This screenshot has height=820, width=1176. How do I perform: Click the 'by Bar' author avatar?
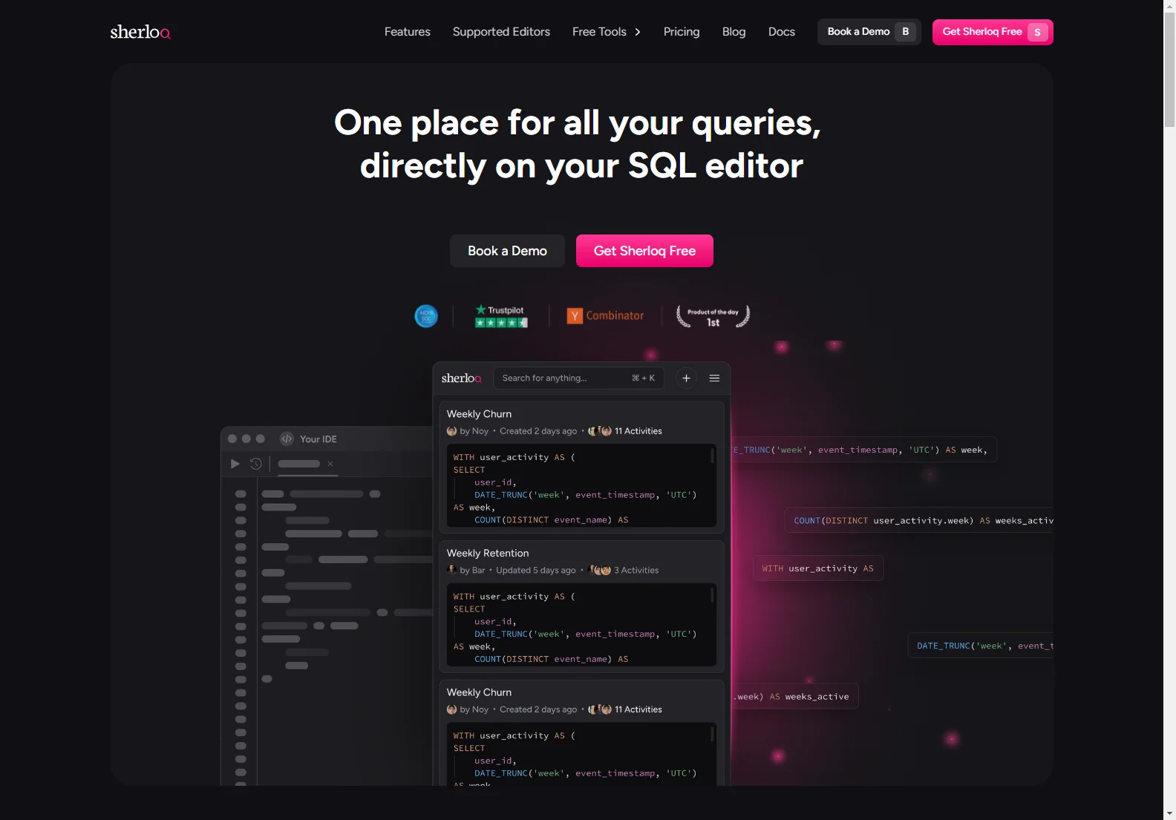(x=452, y=570)
